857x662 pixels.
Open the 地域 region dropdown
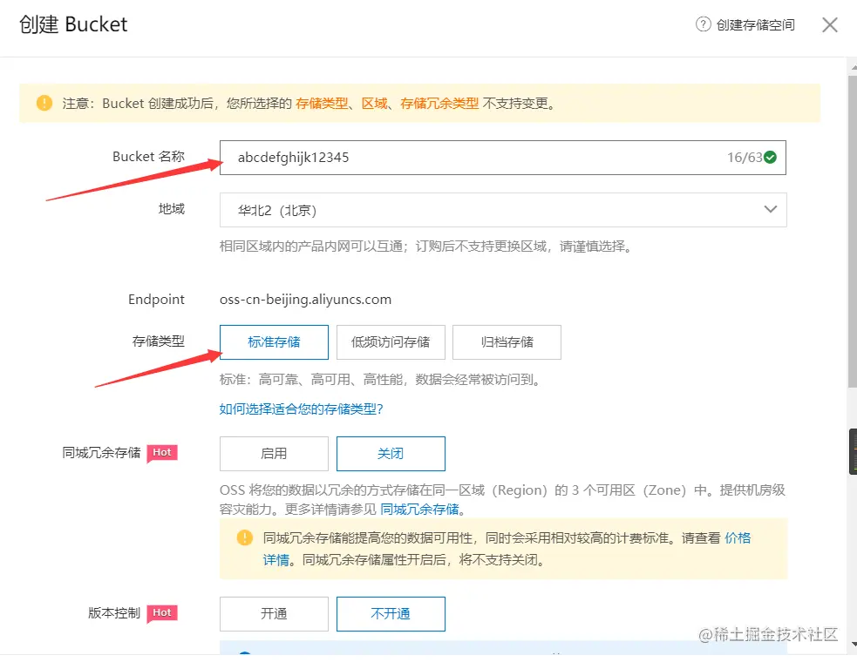[x=503, y=210]
